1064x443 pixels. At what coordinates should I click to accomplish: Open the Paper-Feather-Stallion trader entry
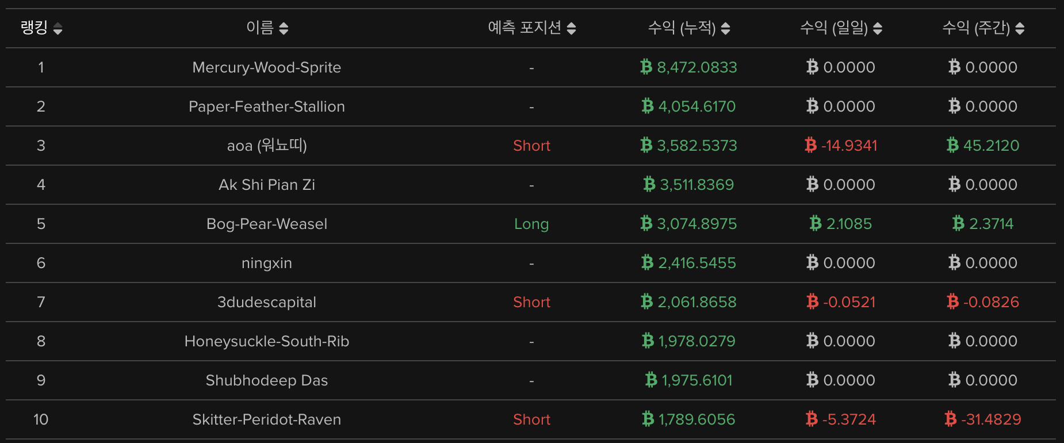(x=267, y=106)
